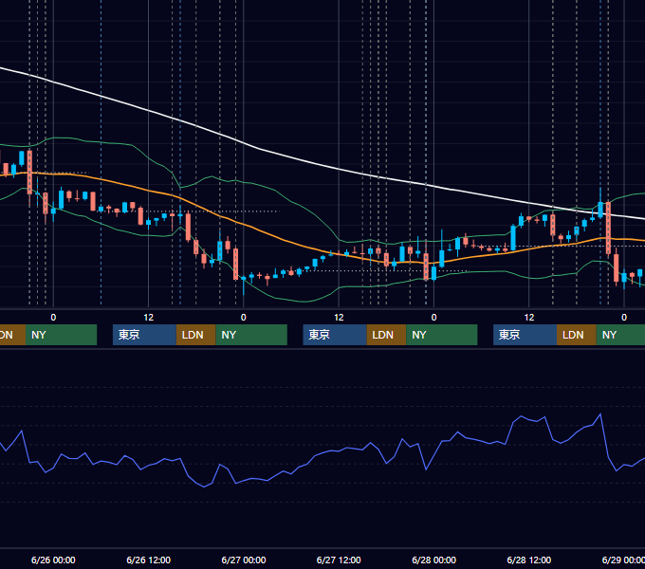Select the 東京 session block above 6/26 12:00

point(145,335)
